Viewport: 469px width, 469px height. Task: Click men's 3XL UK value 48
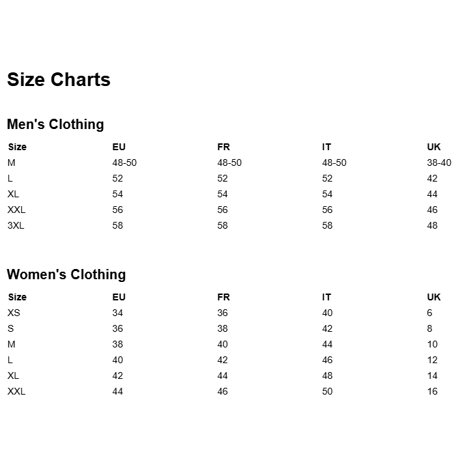432,225
